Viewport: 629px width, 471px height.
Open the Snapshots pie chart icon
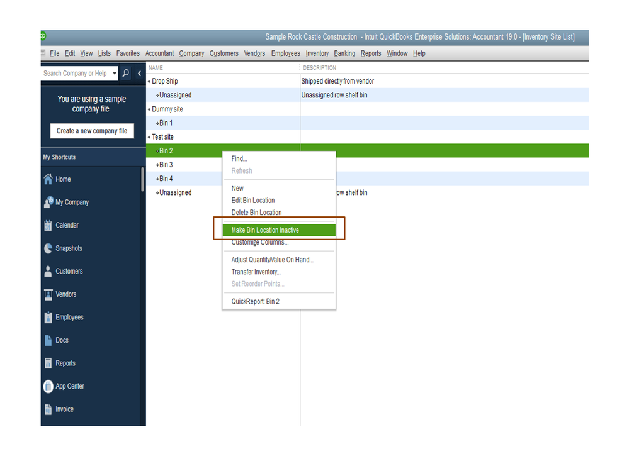click(48, 248)
